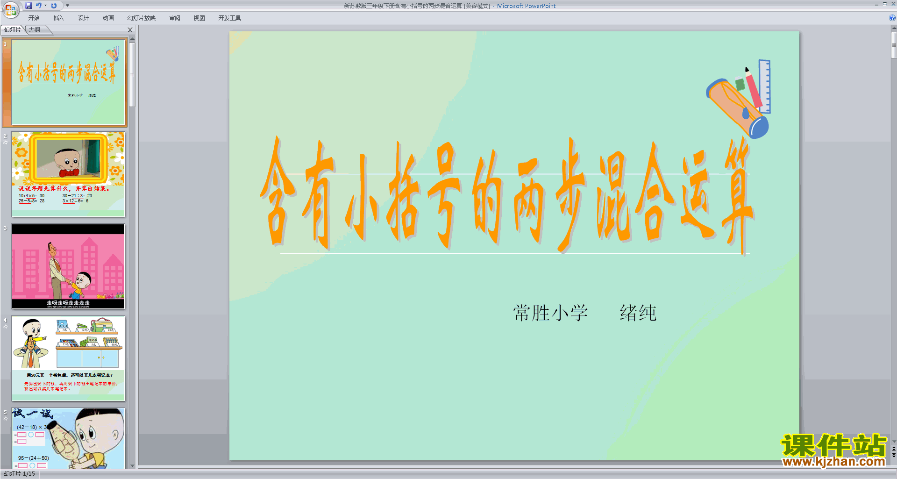Open the Undo history dropdown arrow

tap(46, 6)
